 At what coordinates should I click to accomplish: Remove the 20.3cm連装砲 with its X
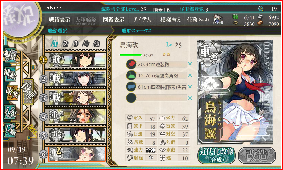click(x=190, y=64)
